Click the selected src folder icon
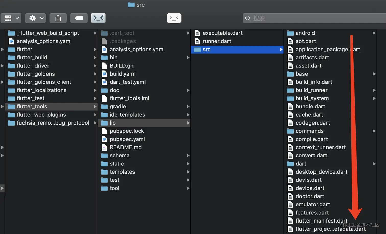 click(197, 50)
